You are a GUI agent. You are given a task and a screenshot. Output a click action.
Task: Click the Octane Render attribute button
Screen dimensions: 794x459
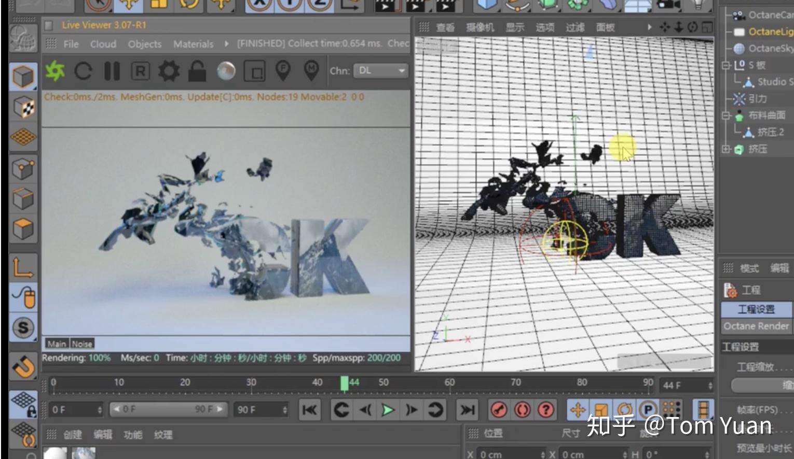[756, 326]
